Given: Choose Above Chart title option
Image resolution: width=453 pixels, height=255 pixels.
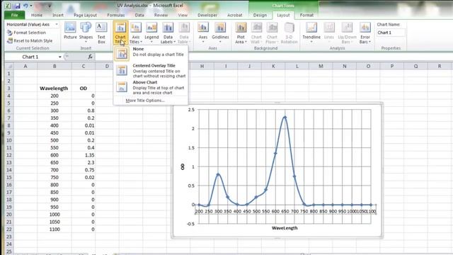Looking at the screenshot, I should pyautogui.click(x=151, y=87).
